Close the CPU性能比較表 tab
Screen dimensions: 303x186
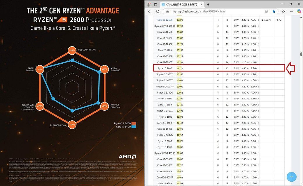pos(201,5)
